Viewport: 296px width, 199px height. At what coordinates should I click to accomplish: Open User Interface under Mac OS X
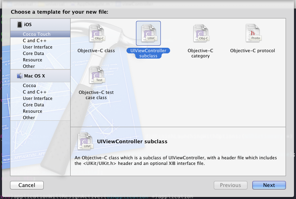37,98
